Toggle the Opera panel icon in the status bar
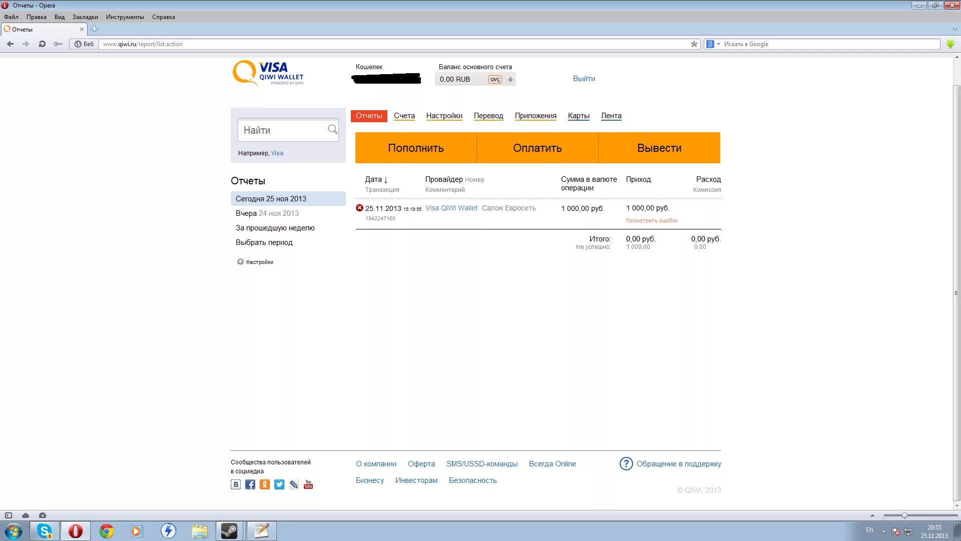 [x=9, y=515]
